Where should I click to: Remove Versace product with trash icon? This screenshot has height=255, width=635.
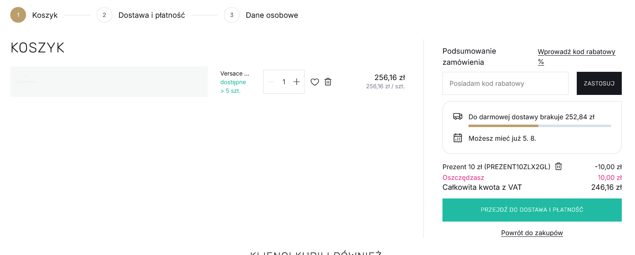pos(328,82)
